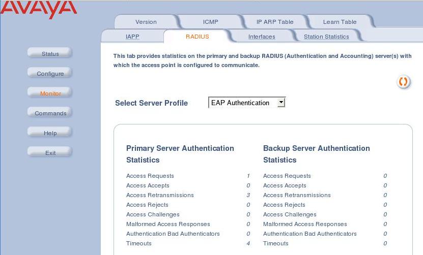This screenshot has height=255, width=423.
Task: Switch to the IAPP tab
Action: coord(132,37)
